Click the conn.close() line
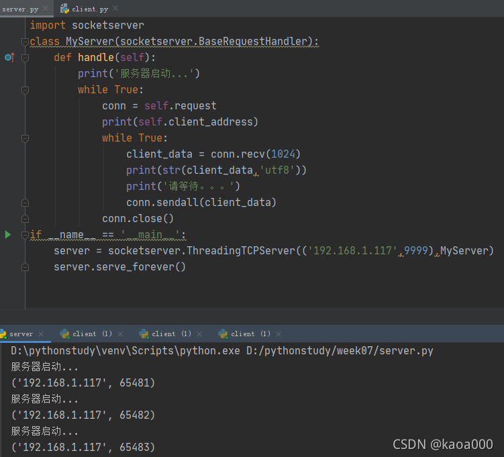This screenshot has width=504, height=457. (x=138, y=219)
